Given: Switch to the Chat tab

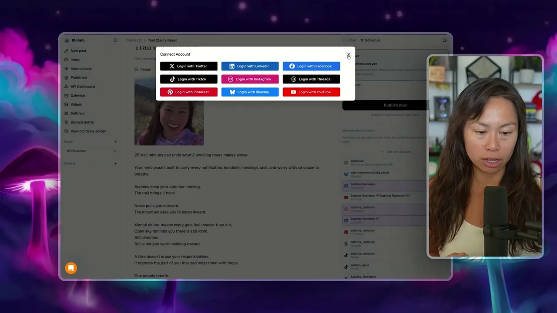Looking at the screenshot, I should point(349,40).
